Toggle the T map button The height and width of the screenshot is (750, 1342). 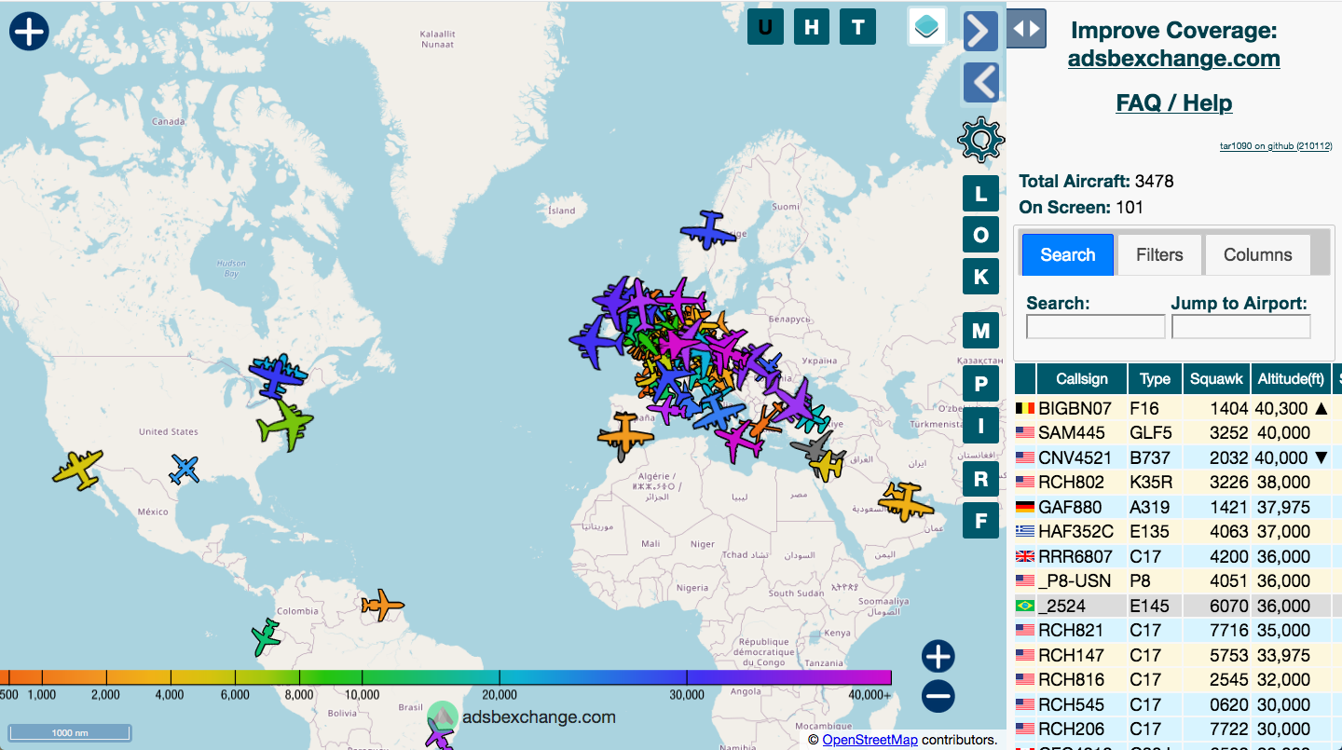point(858,26)
